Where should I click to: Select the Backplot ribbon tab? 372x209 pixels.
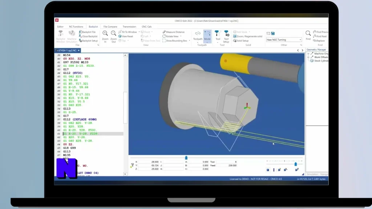[93, 27]
